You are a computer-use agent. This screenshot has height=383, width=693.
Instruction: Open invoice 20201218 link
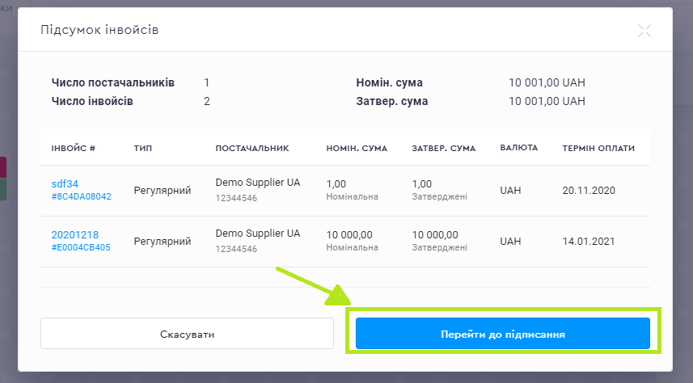74,235
